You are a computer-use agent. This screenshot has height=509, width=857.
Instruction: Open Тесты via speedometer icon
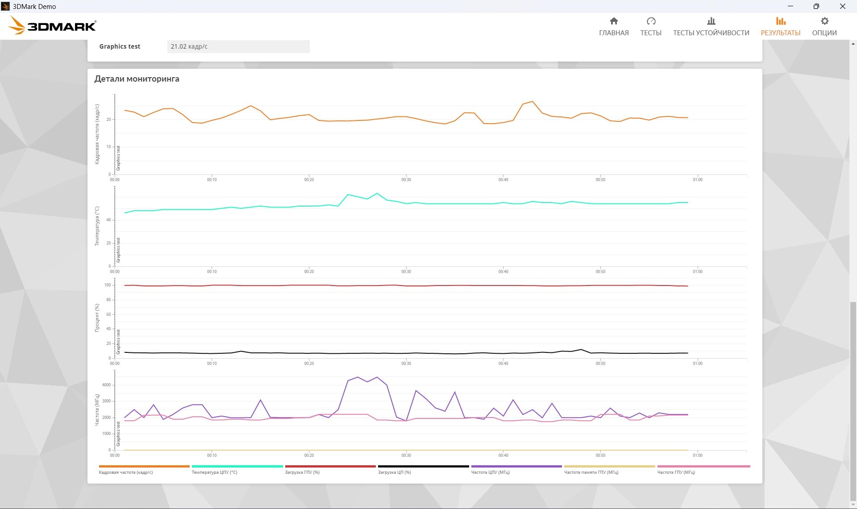pyautogui.click(x=651, y=21)
